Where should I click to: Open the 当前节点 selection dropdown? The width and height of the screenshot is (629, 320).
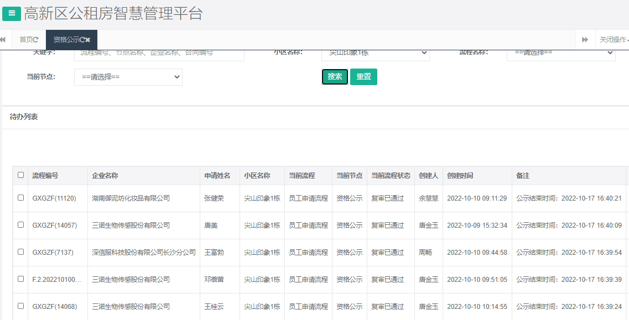tap(128, 77)
